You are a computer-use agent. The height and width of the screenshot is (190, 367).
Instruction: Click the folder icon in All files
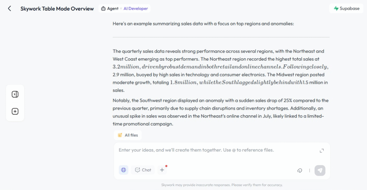[x=120, y=135]
